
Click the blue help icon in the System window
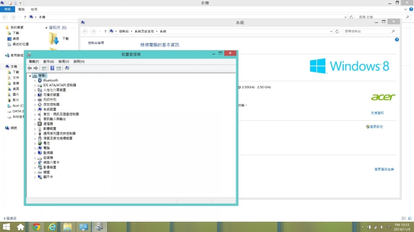click(x=397, y=40)
